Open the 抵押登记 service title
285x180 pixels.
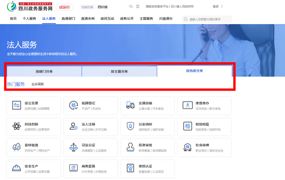point(88,103)
